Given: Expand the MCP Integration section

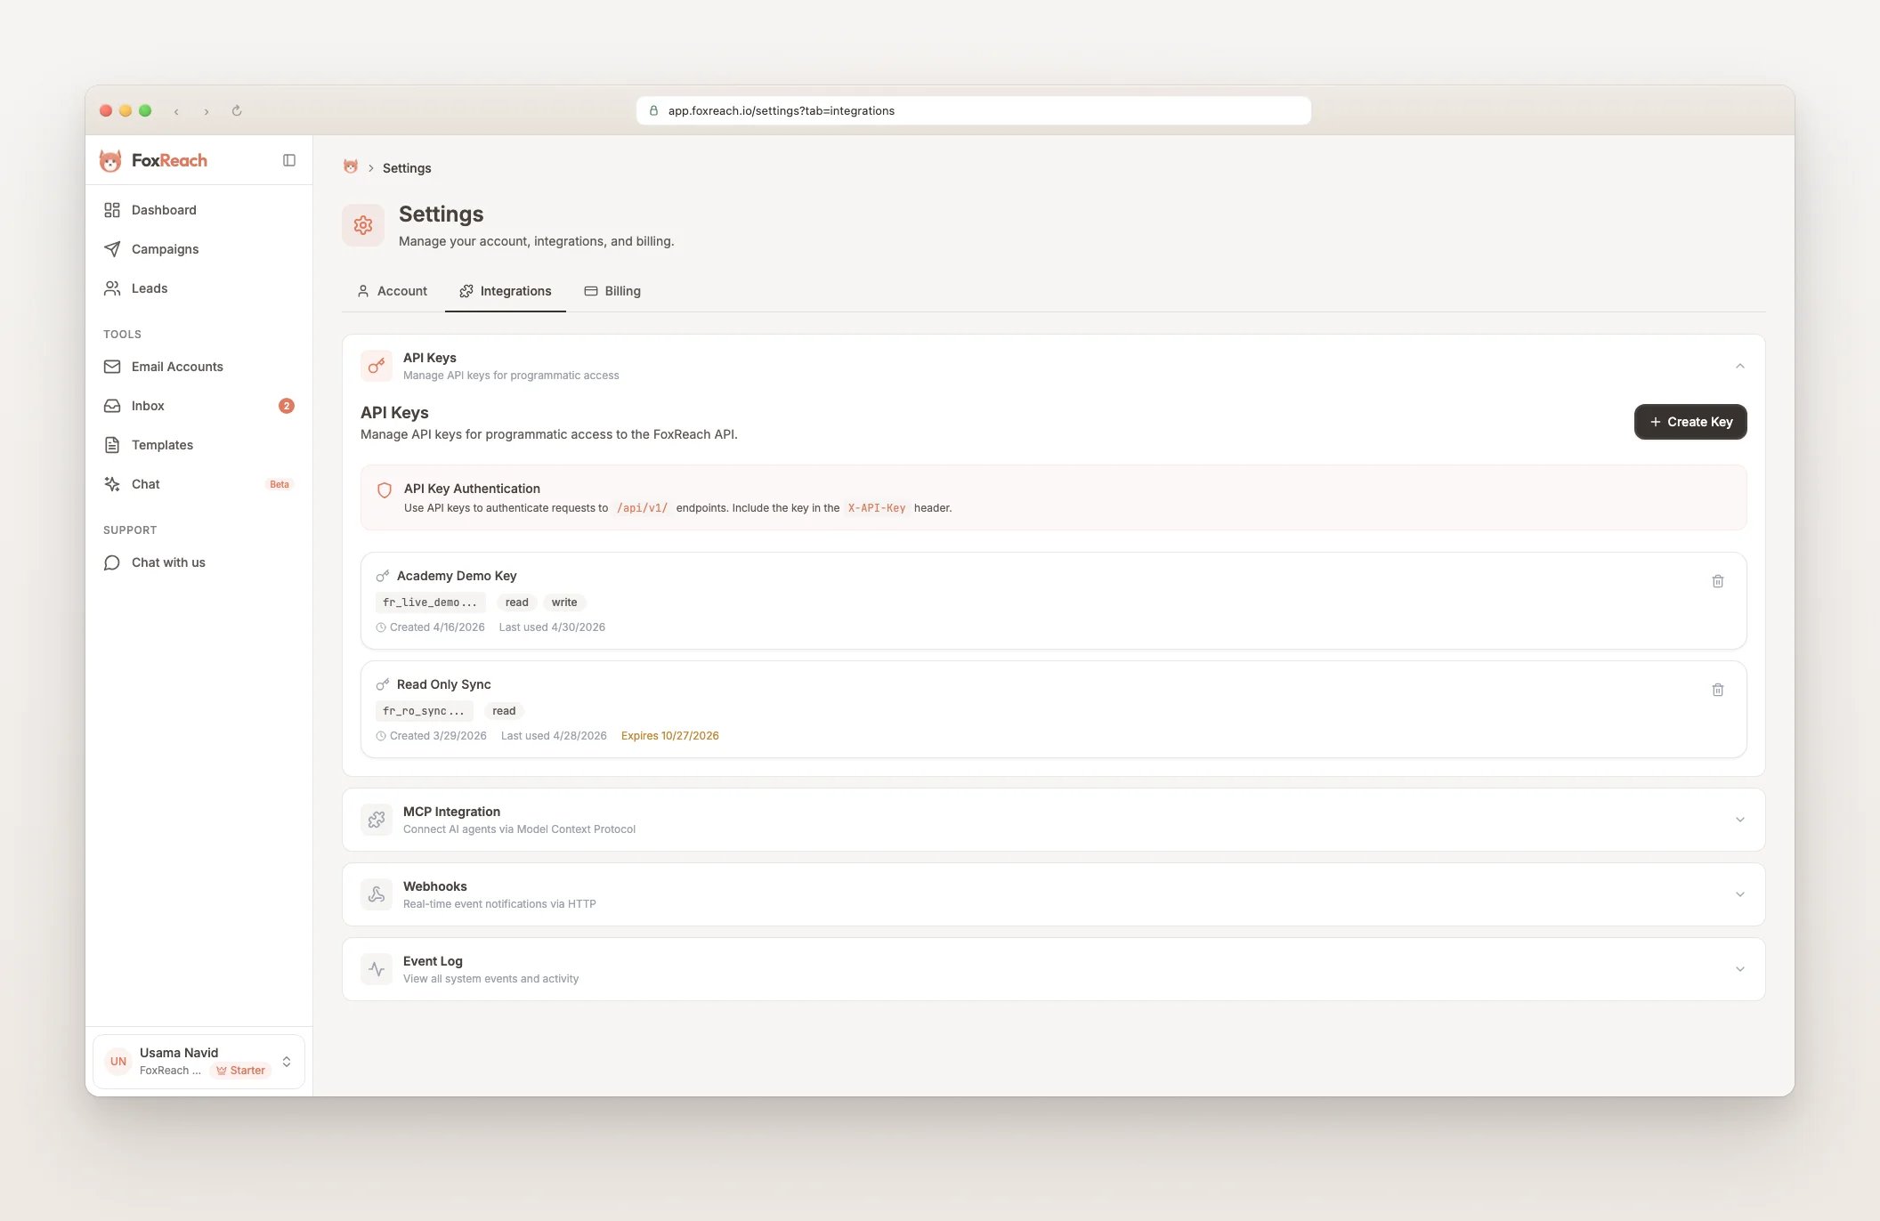Looking at the screenshot, I should 1739,820.
